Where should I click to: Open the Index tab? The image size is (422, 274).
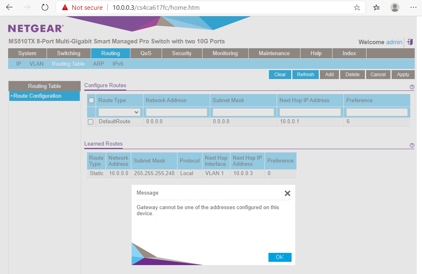(x=349, y=54)
